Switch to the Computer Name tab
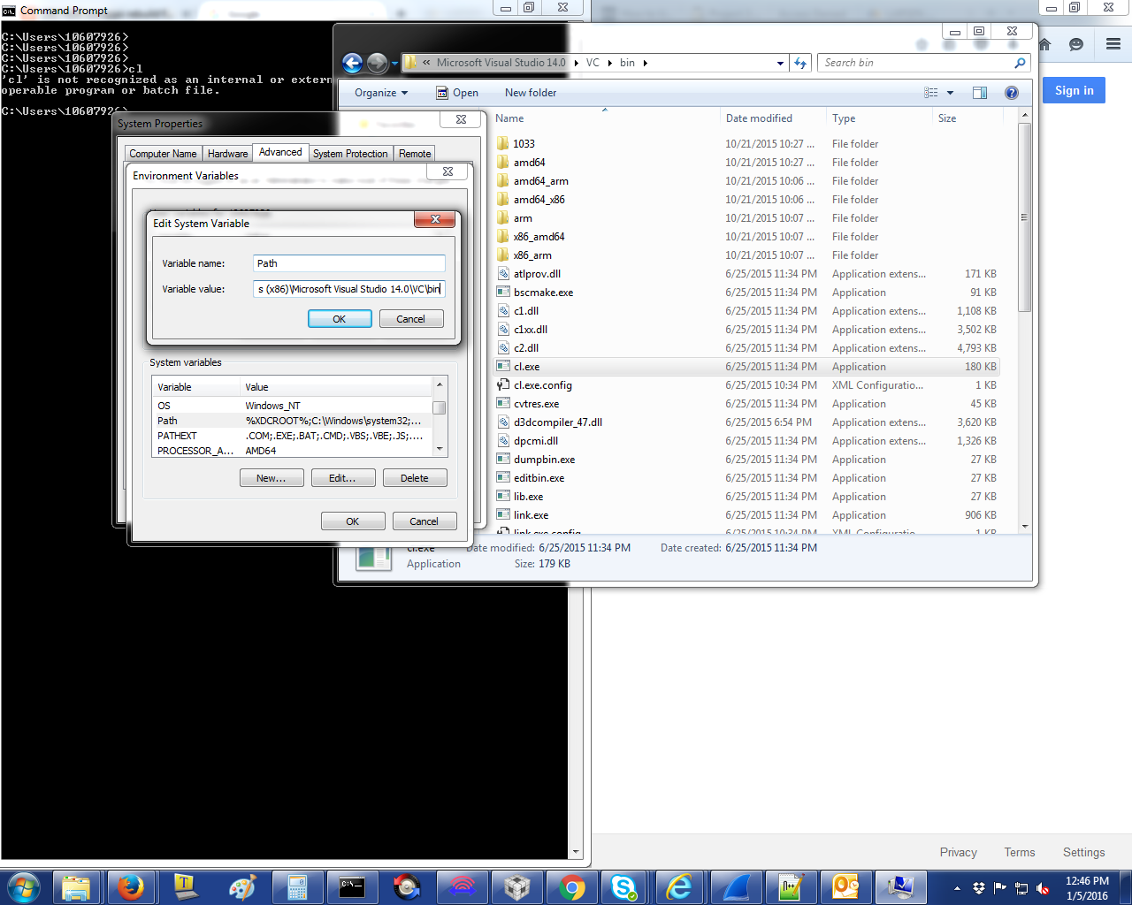Screen dimensions: 1132x905 [163, 154]
